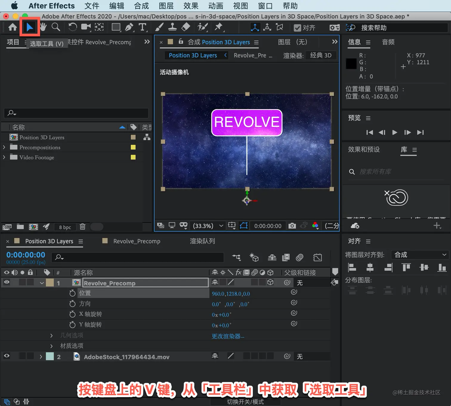Screen dimensions: 451x406
Task: Click the 经典 3D renderer button
Action: tap(321, 55)
